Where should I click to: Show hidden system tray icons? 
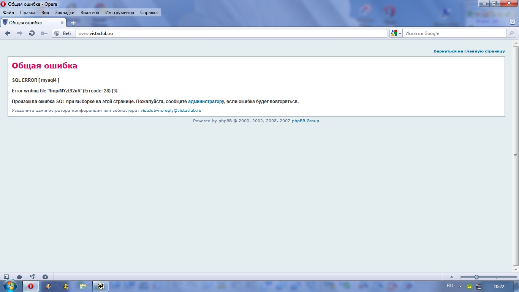point(460,286)
